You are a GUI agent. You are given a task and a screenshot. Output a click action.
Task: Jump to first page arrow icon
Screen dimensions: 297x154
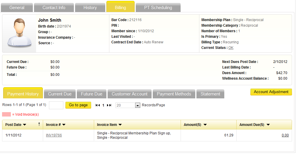click(98, 105)
